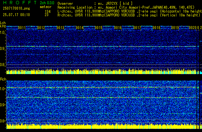
Task: Select time marker 0015
Action: [99, 28]
